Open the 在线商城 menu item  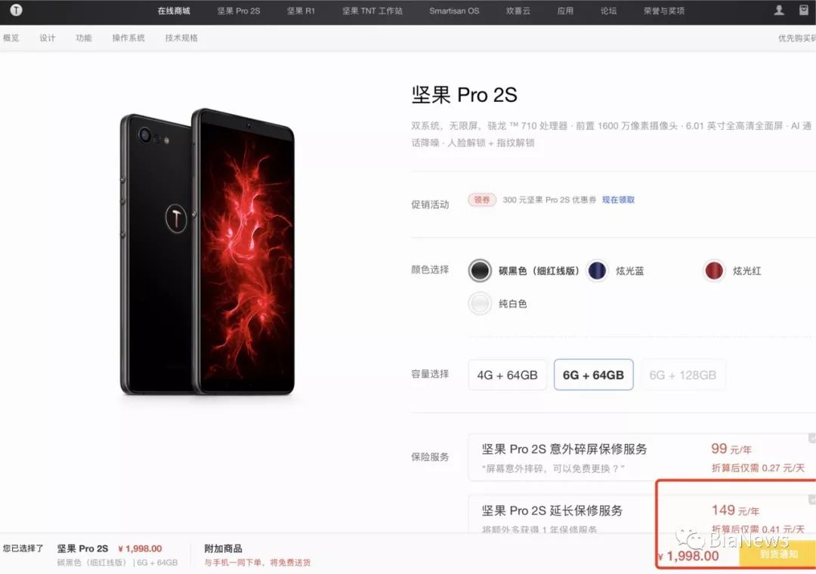[x=174, y=11]
